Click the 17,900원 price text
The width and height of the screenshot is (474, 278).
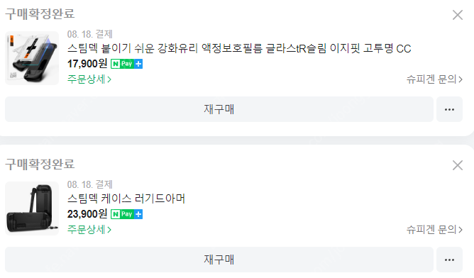pyautogui.click(x=87, y=64)
